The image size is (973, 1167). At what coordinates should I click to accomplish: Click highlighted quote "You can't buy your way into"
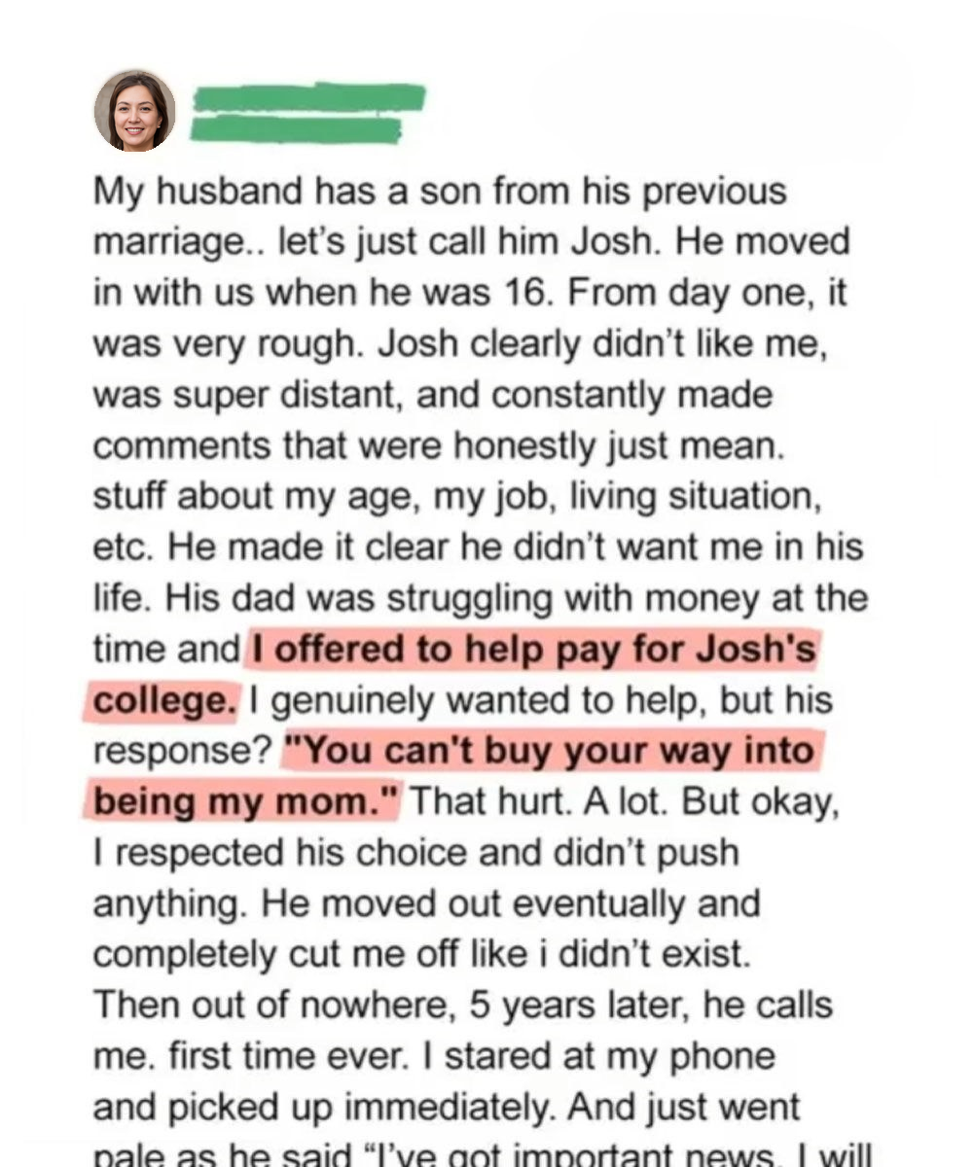click(546, 752)
